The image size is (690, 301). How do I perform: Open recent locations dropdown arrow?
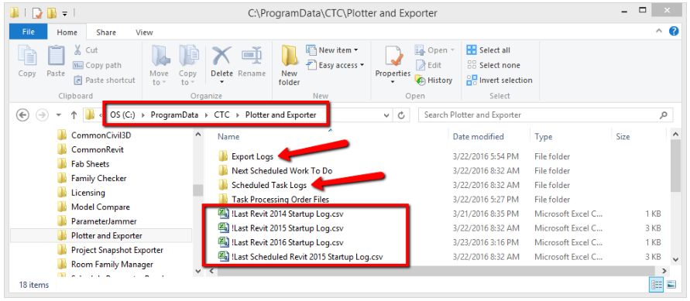59,115
